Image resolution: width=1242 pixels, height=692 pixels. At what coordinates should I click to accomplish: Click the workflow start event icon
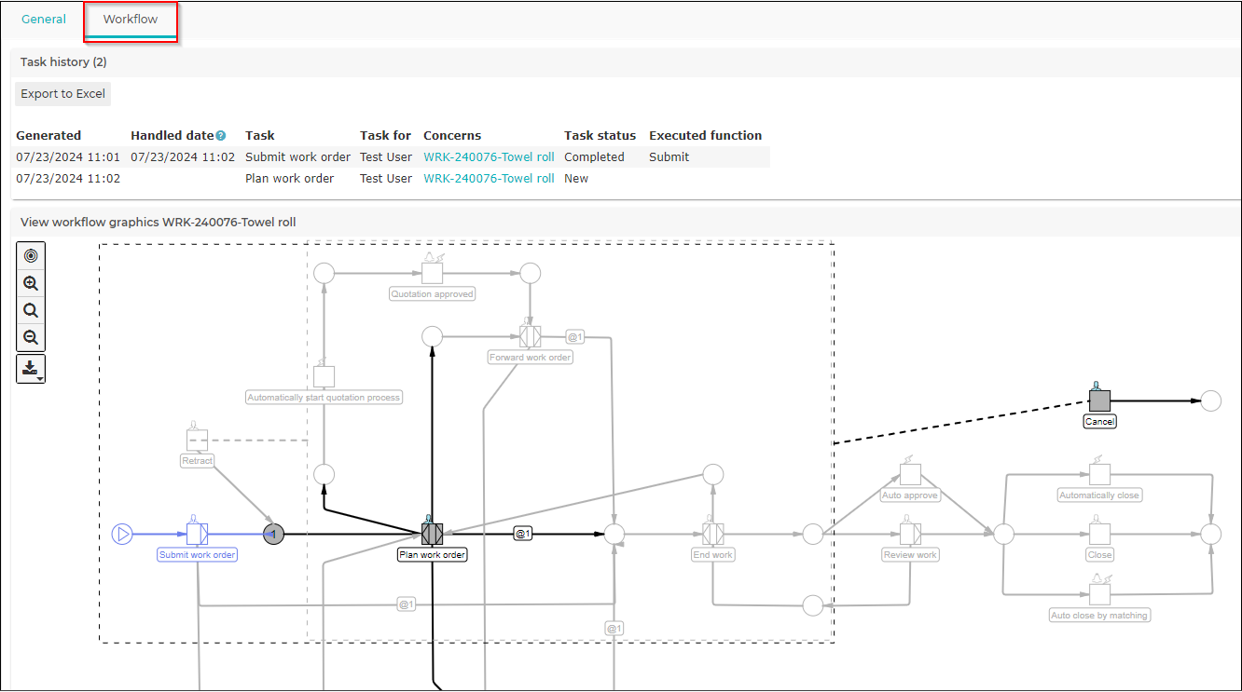(x=122, y=534)
